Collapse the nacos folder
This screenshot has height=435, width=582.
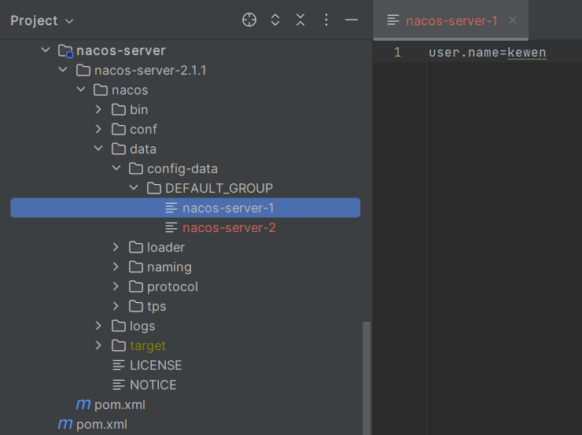[81, 89]
